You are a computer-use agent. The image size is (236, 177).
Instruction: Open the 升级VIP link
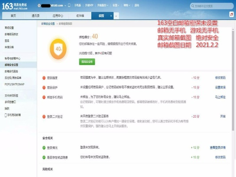click(89, 5)
